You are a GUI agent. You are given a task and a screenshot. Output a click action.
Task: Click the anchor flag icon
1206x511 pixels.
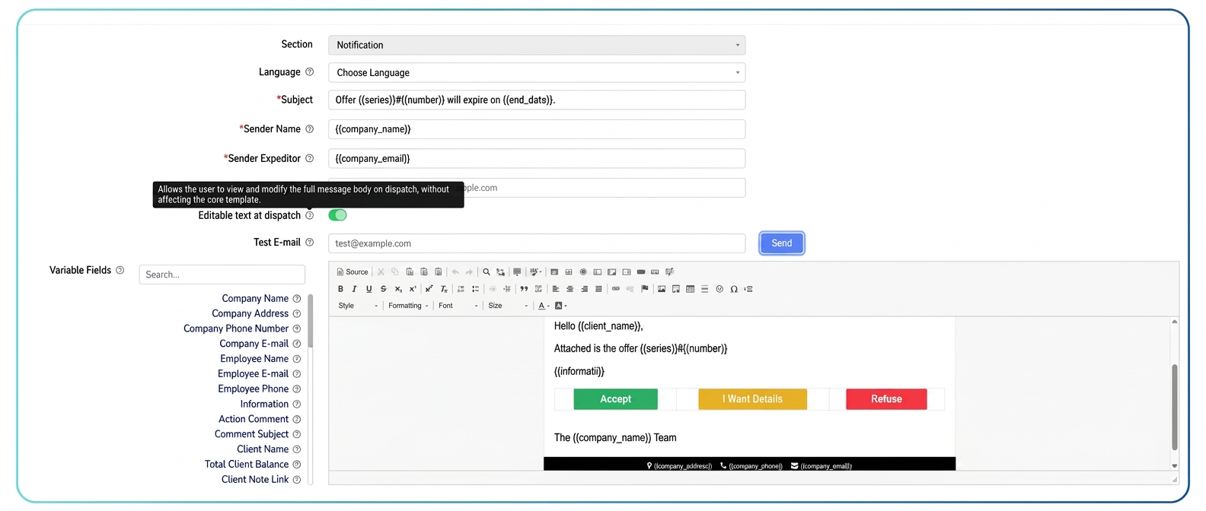(645, 289)
